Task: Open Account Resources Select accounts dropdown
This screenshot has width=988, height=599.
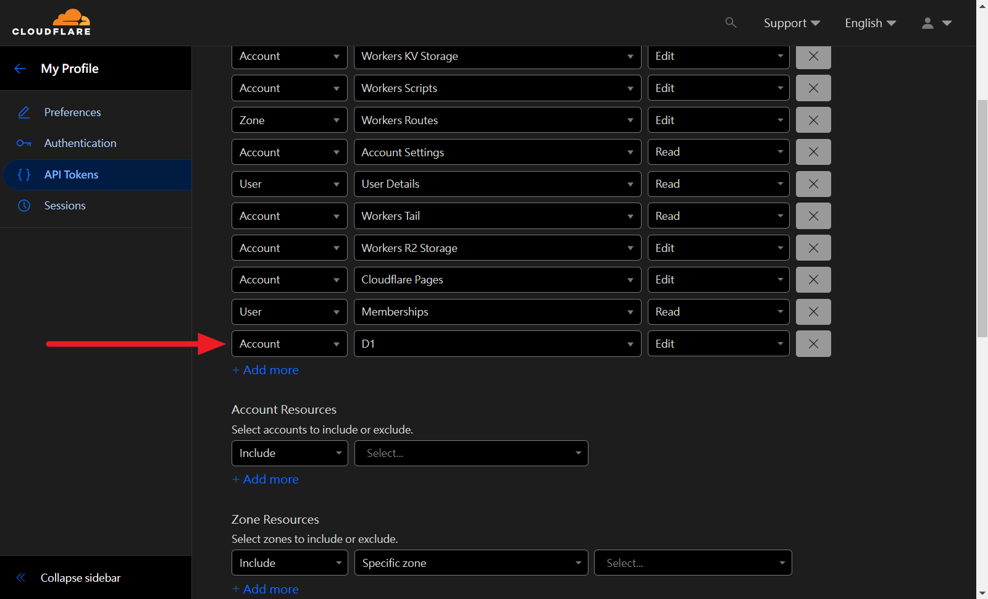Action: coord(471,453)
